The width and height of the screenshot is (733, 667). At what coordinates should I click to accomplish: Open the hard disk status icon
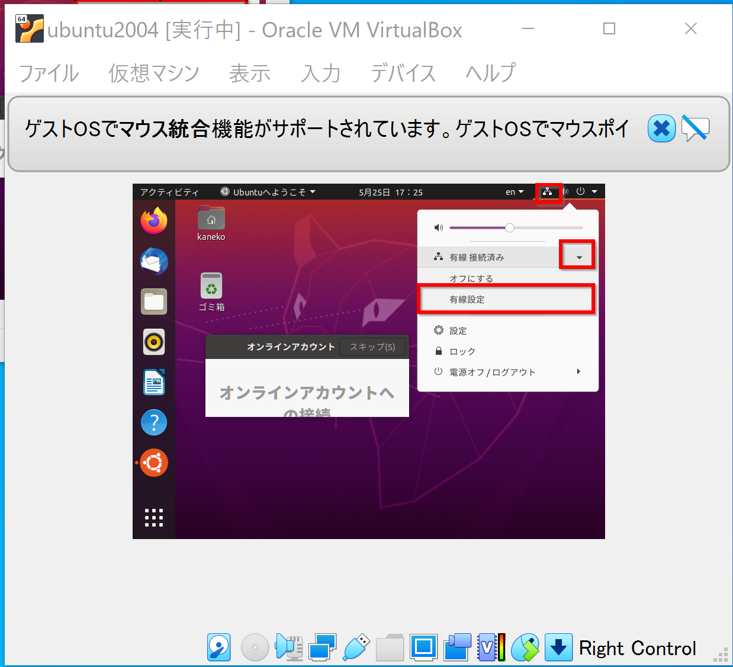[x=218, y=647]
